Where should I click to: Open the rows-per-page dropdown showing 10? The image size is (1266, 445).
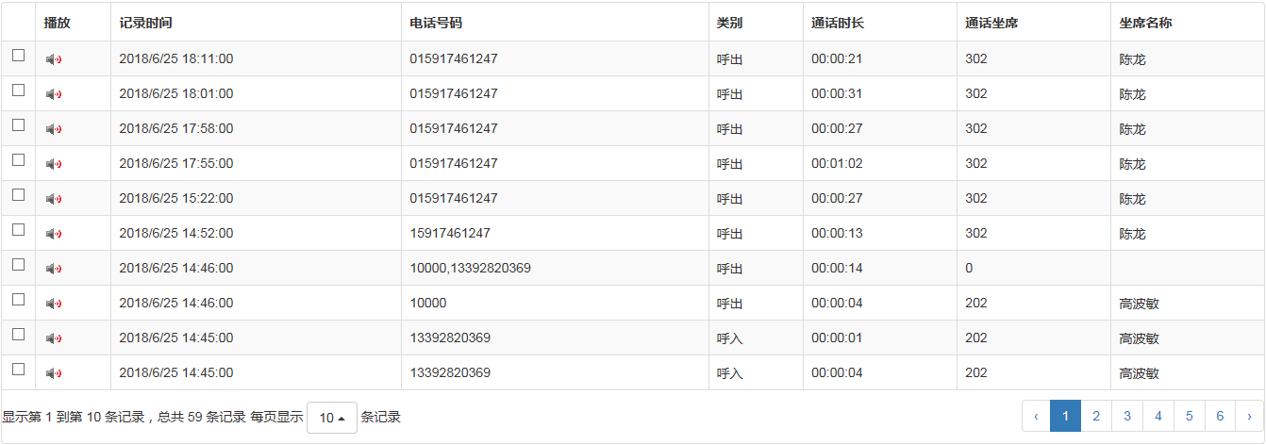click(331, 417)
